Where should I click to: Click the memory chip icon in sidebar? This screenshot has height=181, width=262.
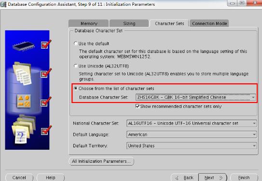(23, 46)
